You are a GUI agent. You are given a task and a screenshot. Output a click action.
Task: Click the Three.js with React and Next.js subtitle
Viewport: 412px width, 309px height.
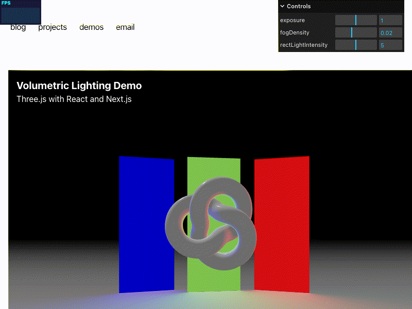point(74,99)
